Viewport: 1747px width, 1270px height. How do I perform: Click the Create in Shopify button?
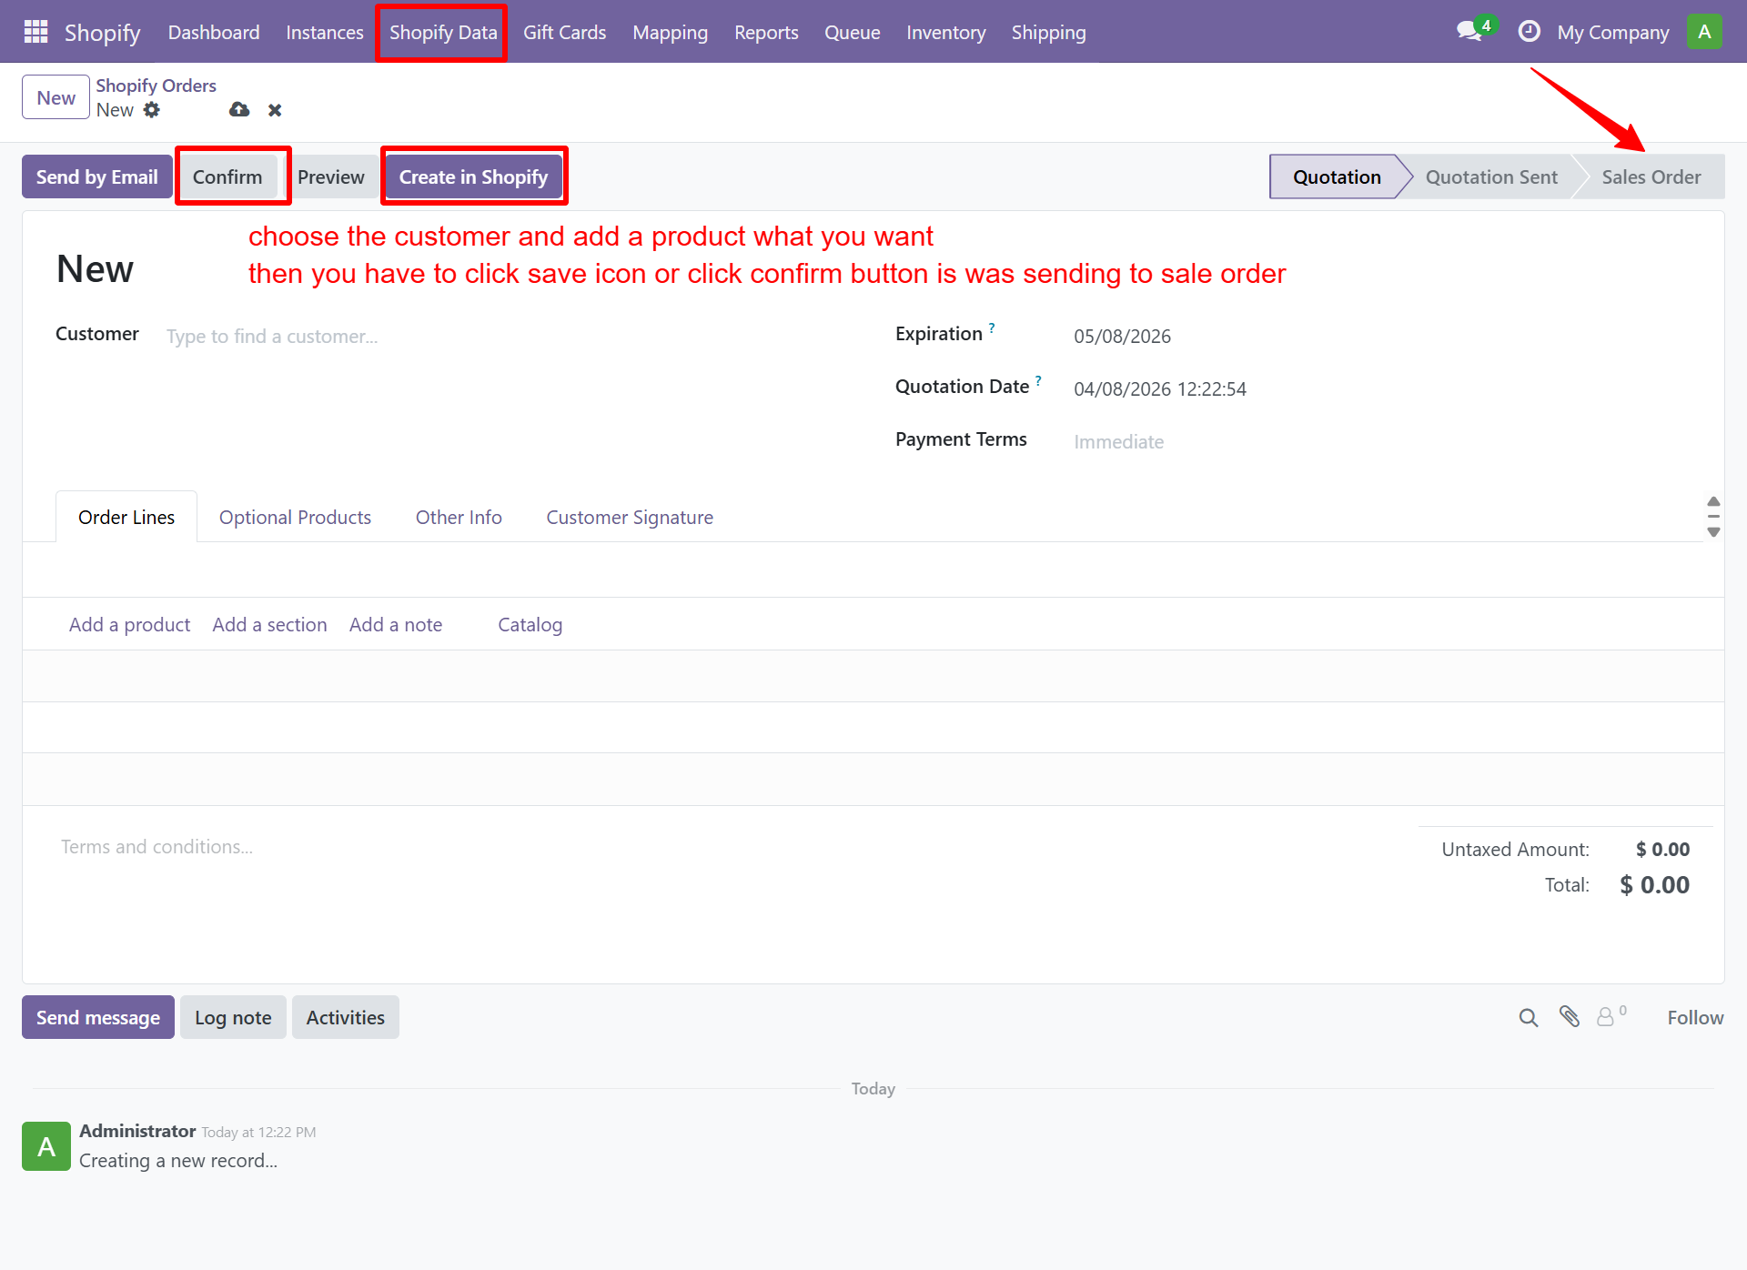473,176
